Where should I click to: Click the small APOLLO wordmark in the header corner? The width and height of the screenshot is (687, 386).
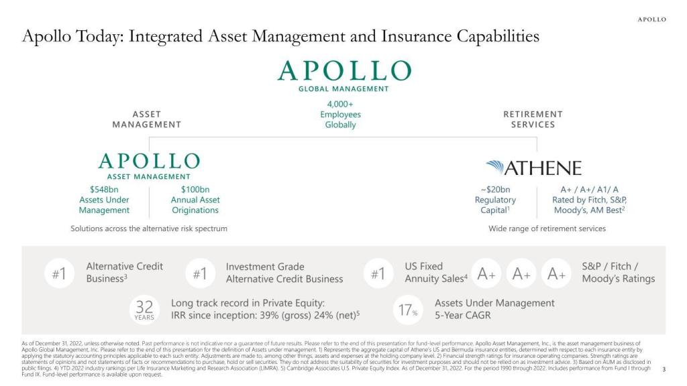click(651, 19)
